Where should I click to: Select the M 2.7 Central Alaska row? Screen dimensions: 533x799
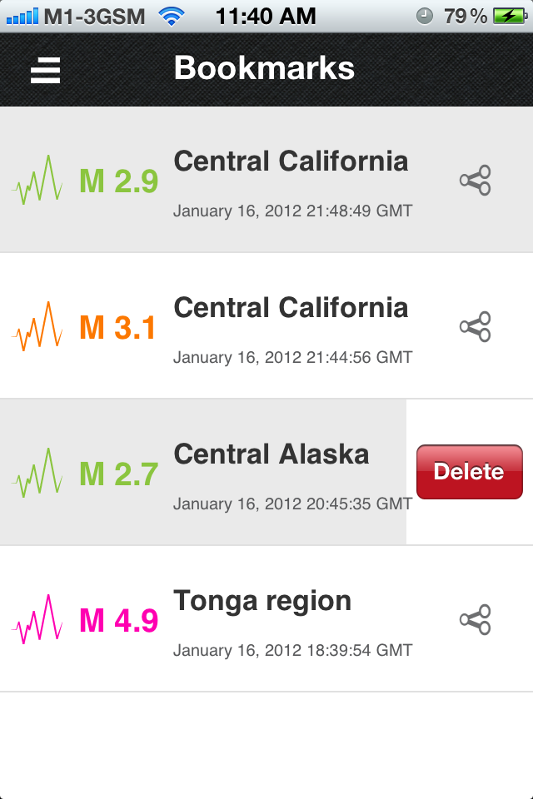tap(250, 473)
